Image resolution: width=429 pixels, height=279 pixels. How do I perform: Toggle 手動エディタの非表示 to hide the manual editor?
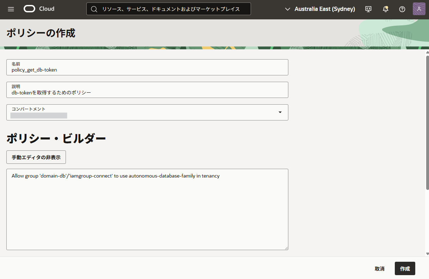(36, 157)
